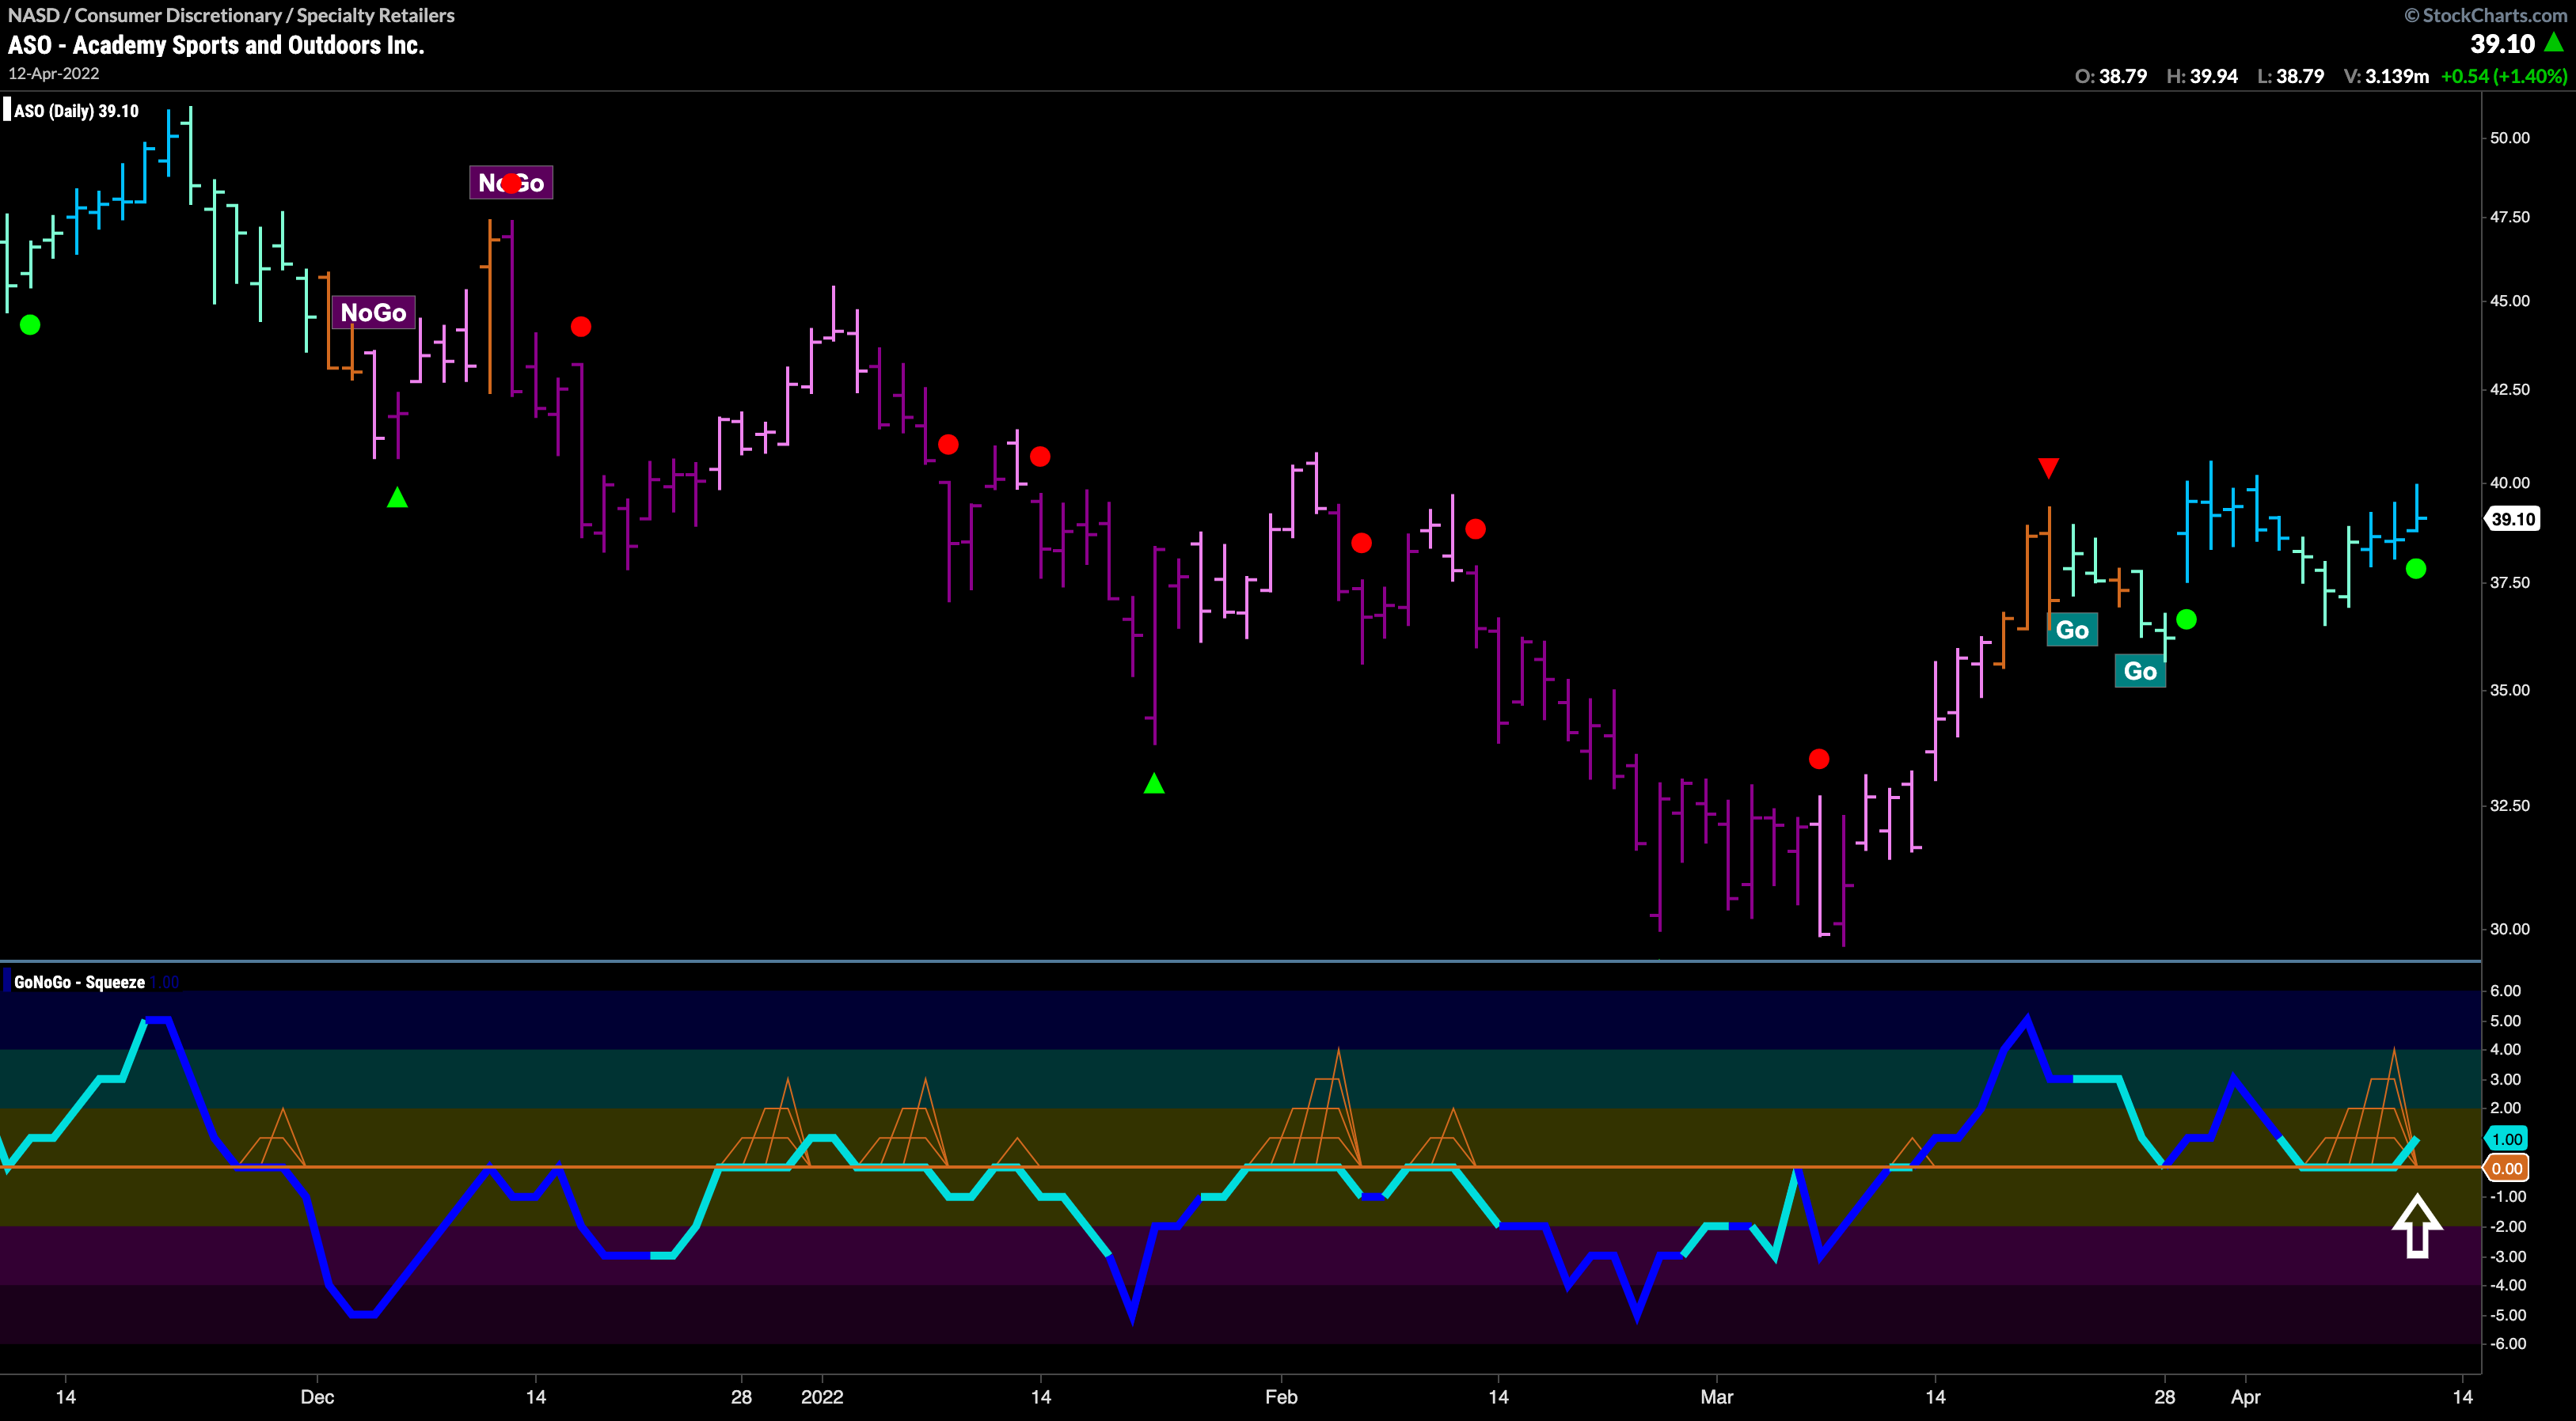Viewport: 2576px width, 1421px height.
Task: Click the cyan 1.00 oscillator value tag
Action: (x=2506, y=1139)
